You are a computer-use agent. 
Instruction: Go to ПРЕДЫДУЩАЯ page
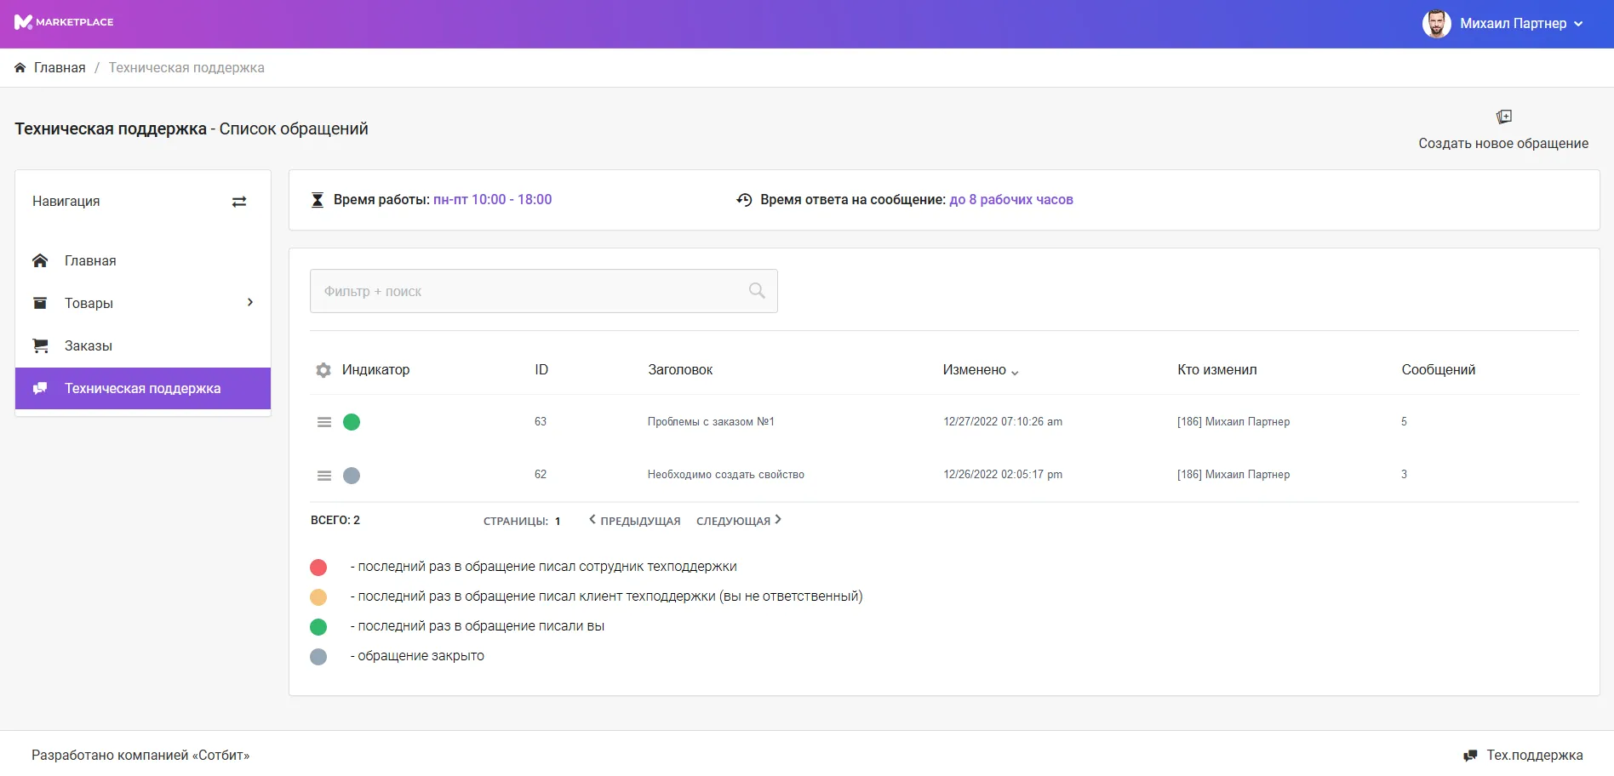635,521
